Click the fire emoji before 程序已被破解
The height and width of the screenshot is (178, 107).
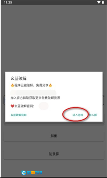coord(12,85)
